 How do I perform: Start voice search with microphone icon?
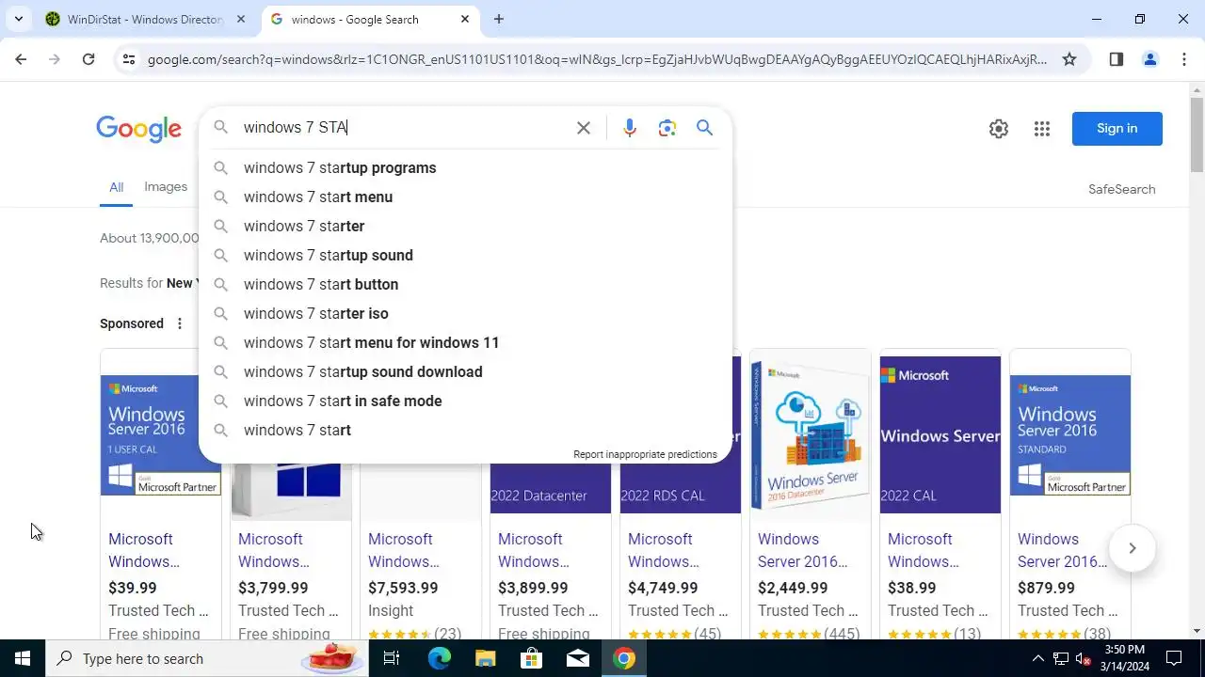point(630,128)
